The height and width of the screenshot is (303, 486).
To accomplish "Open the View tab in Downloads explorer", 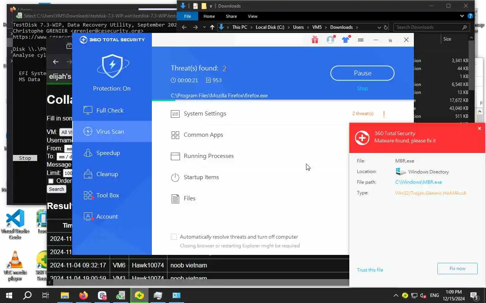I will pyautogui.click(x=252, y=16).
